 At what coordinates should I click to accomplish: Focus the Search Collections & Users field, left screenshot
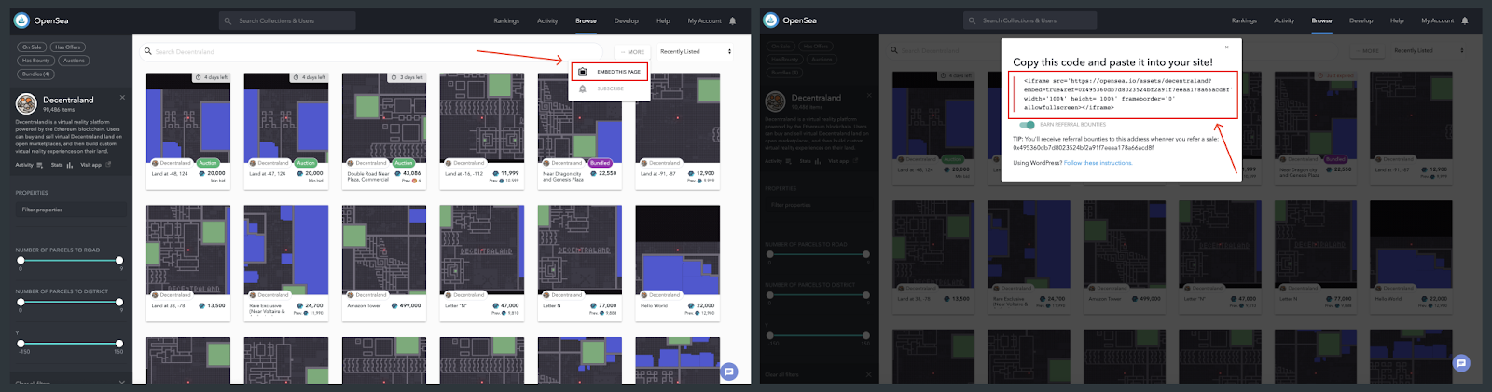[287, 20]
